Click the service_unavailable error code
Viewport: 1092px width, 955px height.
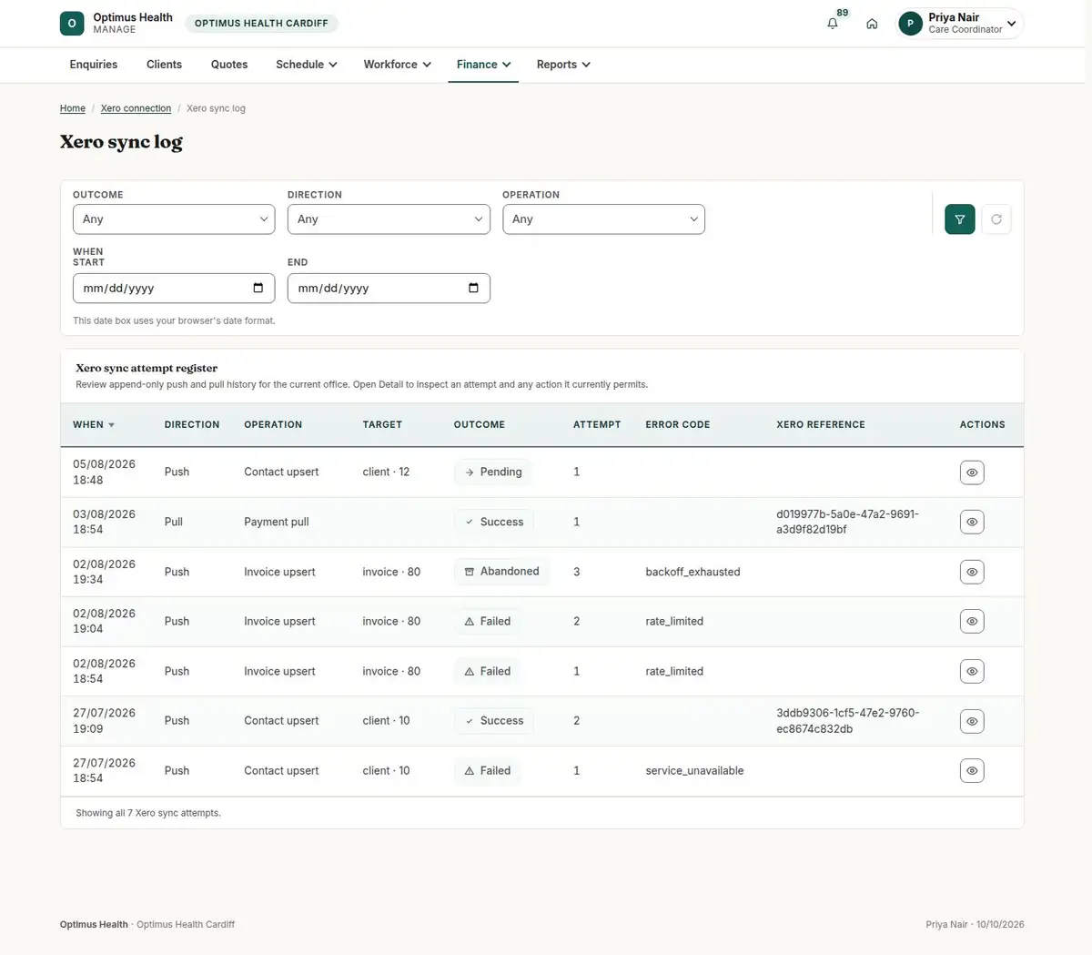694,770
